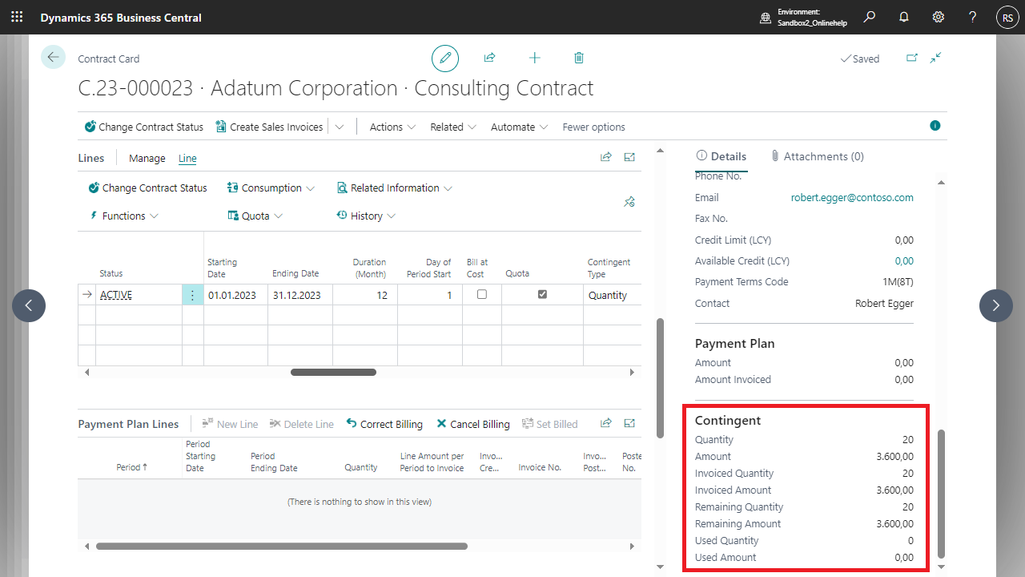1025x577 pixels.
Task: Click the edit pencil icon
Action: [445, 59]
